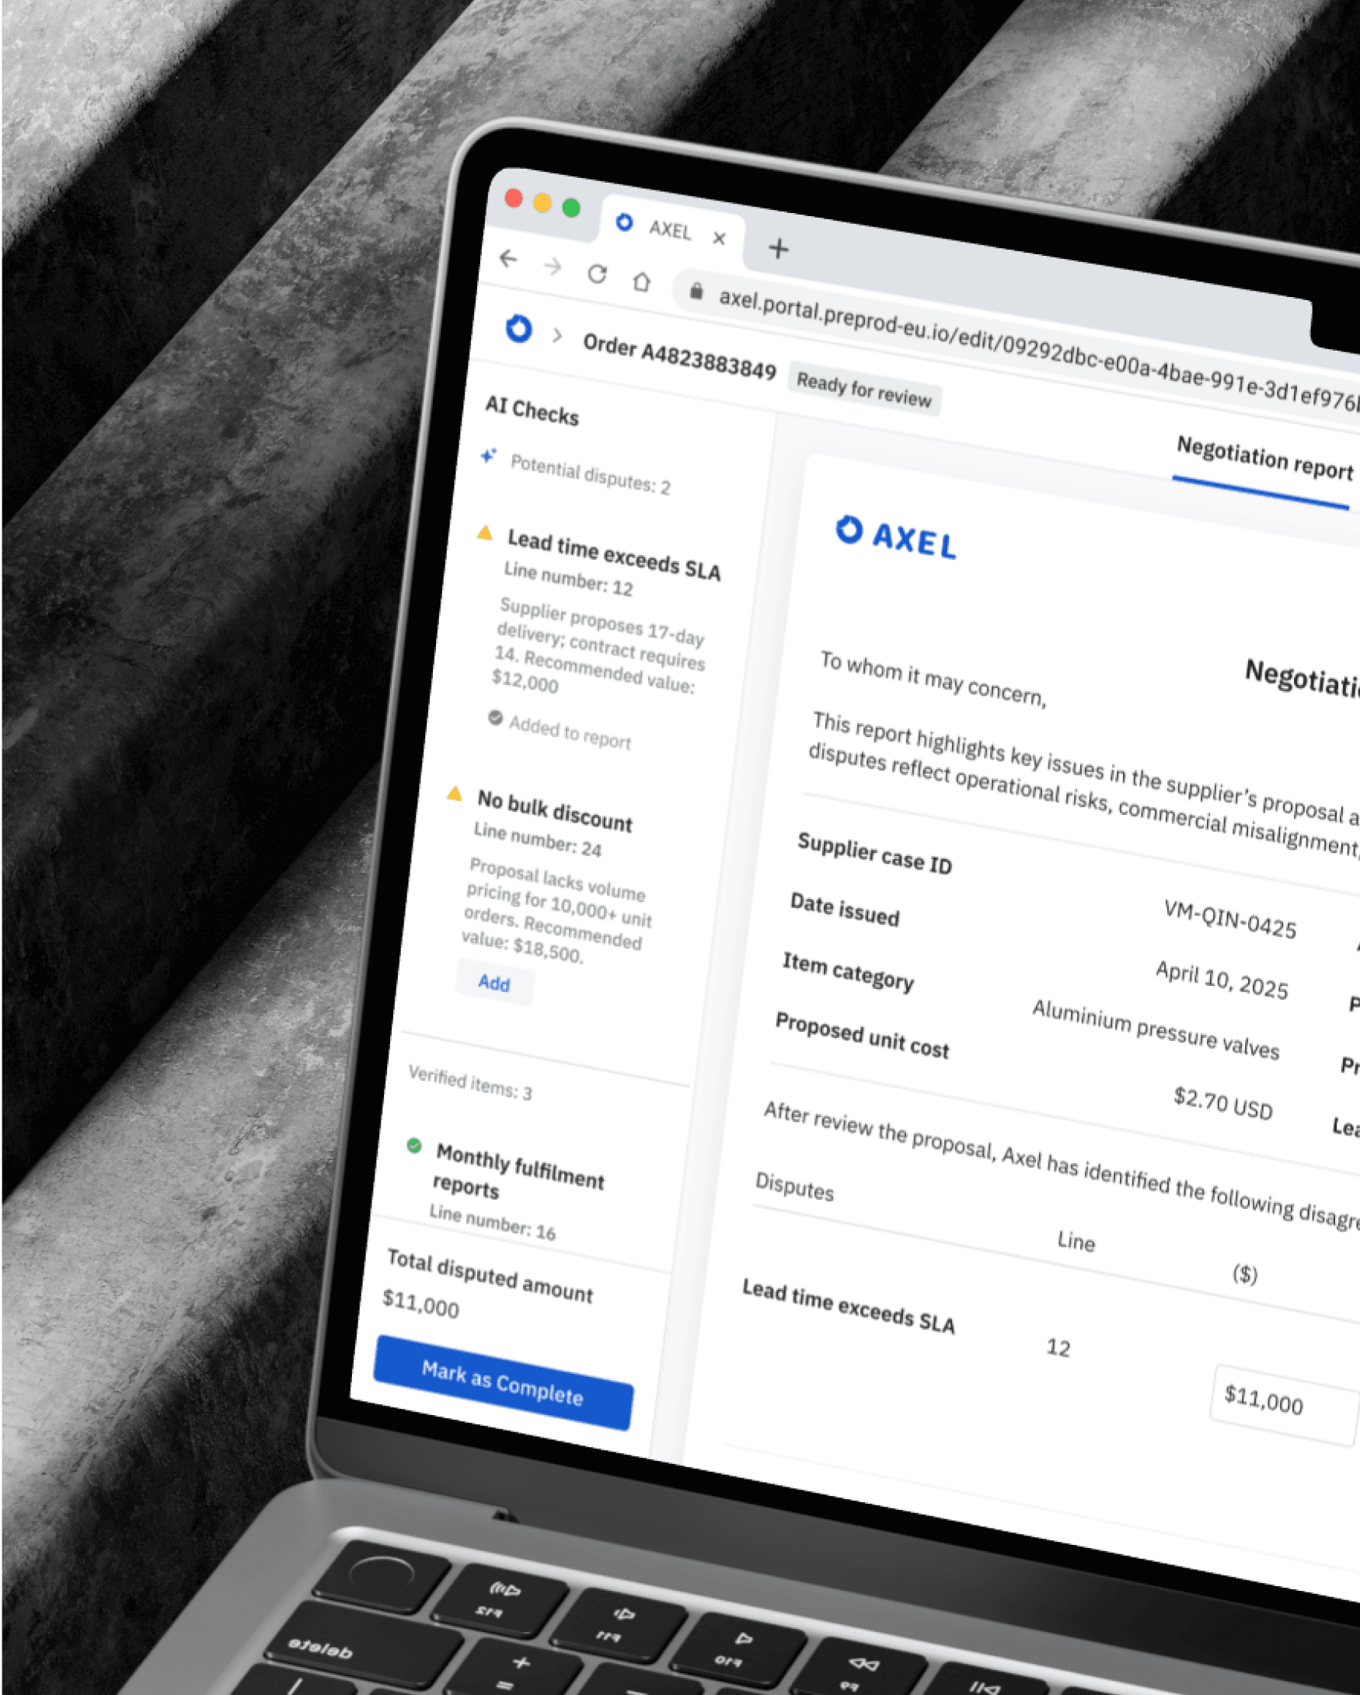The width and height of the screenshot is (1360, 1695).
Task: Open the Monthly fulfilment reports item
Action: pyautogui.click(x=518, y=1171)
